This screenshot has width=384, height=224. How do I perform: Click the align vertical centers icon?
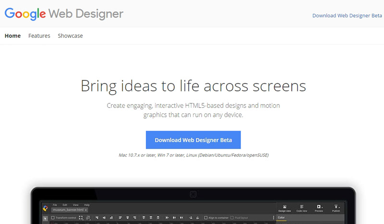coord(104,218)
